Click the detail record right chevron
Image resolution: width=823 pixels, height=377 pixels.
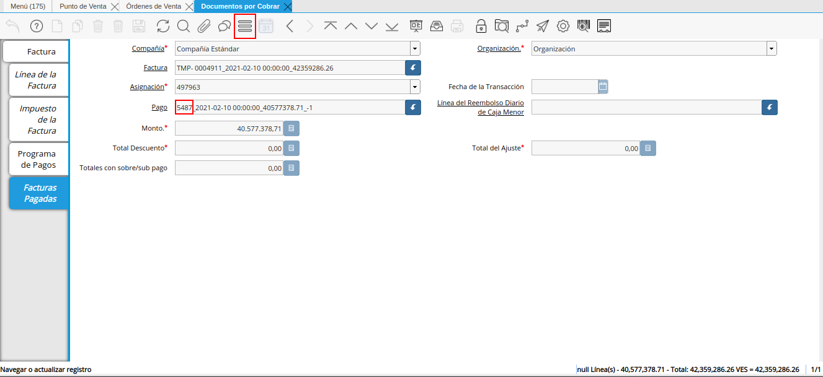point(310,26)
